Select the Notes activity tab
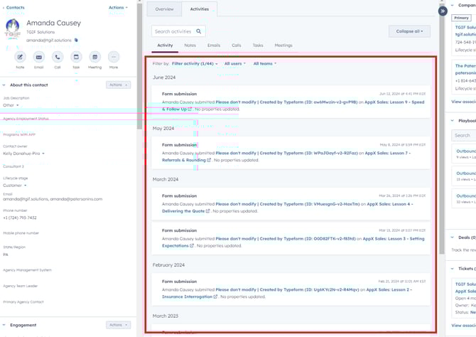 click(x=190, y=46)
